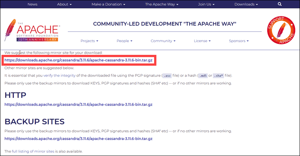The width and height of the screenshot is (300, 156).
Task: Expand the Sponsors dropdown
Action: (x=239, y=41)
